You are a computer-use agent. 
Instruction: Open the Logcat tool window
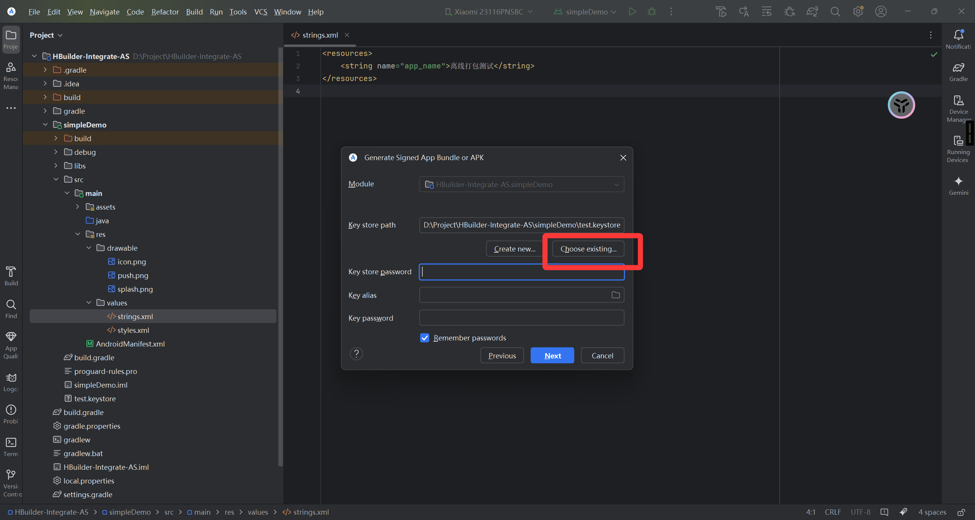coord(11,383)
